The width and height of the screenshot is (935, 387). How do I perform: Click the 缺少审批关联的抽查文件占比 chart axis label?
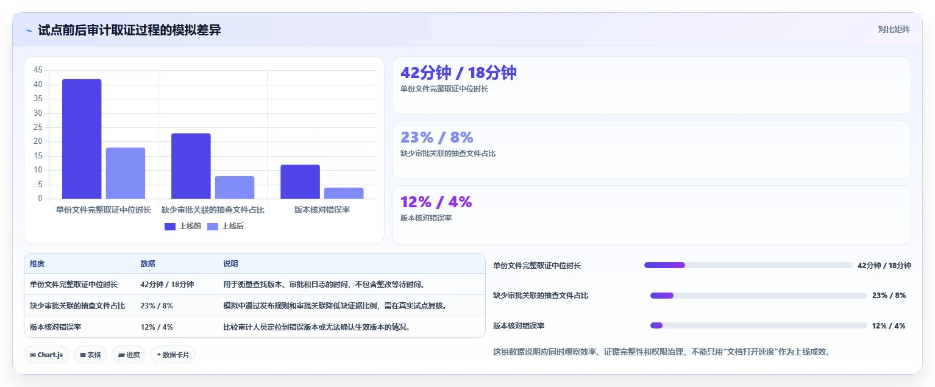coord(213,210)
